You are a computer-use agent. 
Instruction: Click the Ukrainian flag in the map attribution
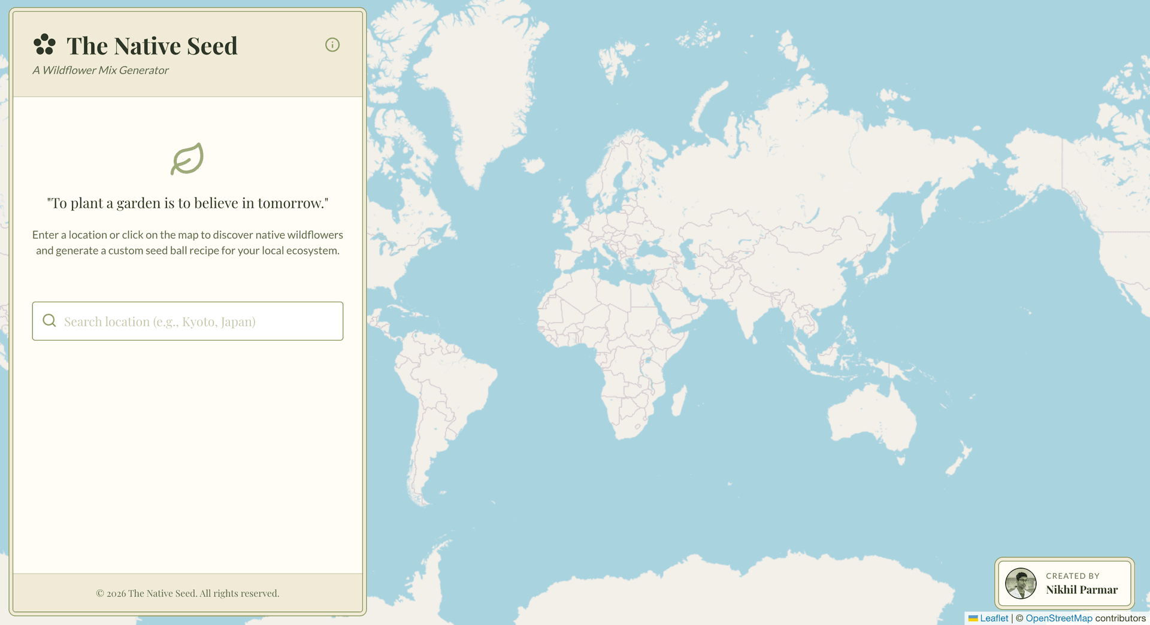tap(974, 618)
